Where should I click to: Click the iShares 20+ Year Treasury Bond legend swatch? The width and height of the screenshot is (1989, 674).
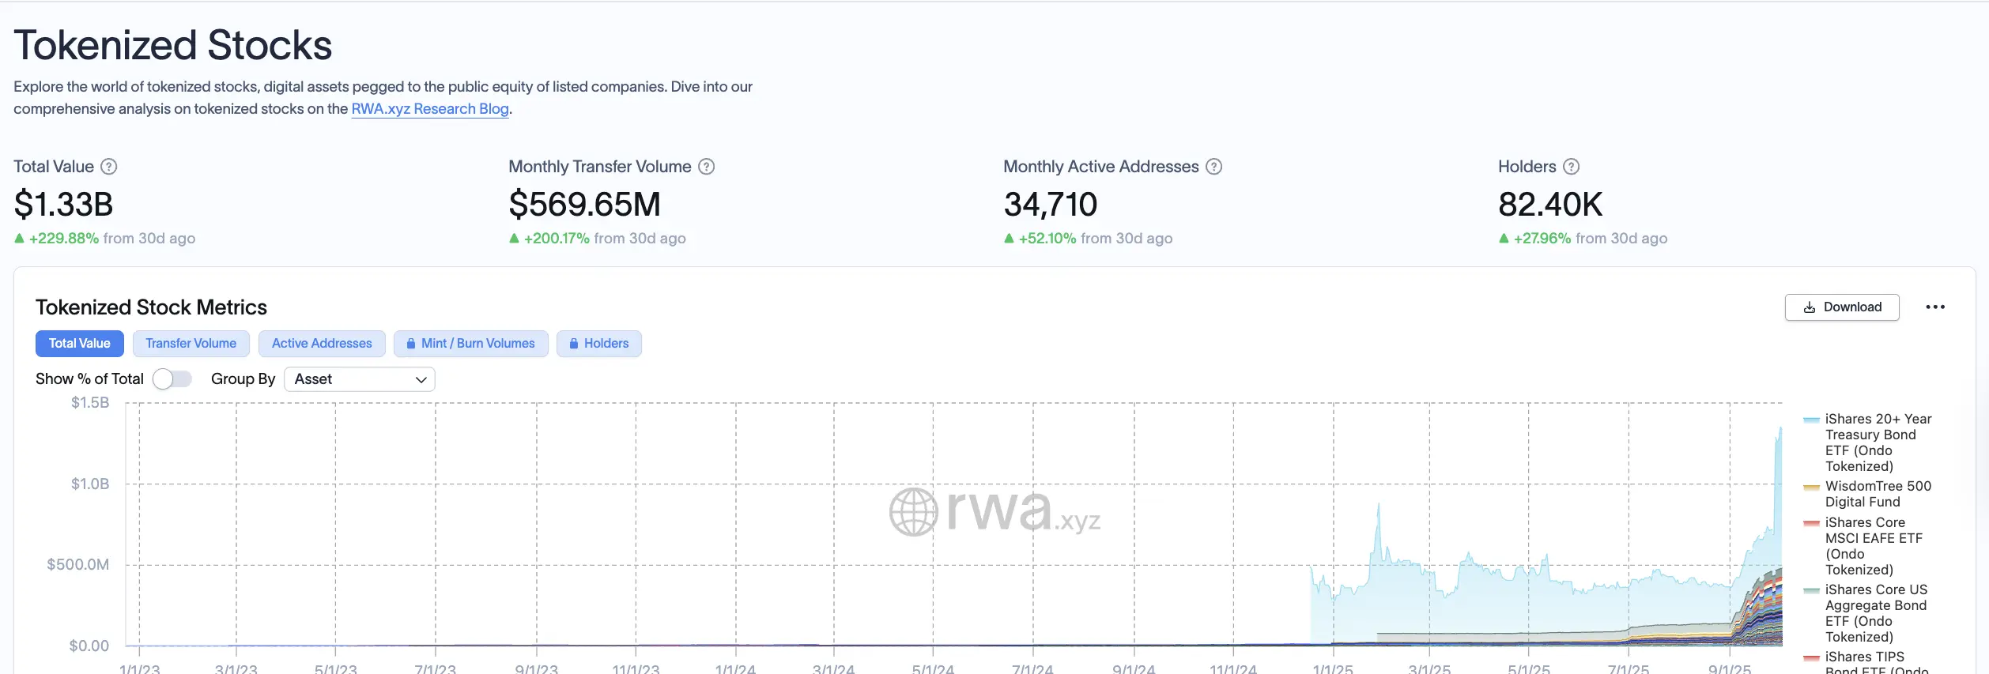coord(1811,420)
